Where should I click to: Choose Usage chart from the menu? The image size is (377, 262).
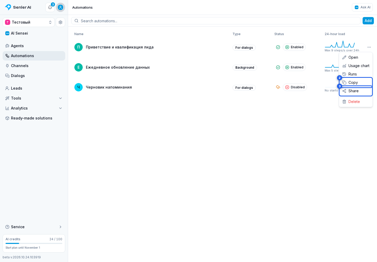[356, 66]
